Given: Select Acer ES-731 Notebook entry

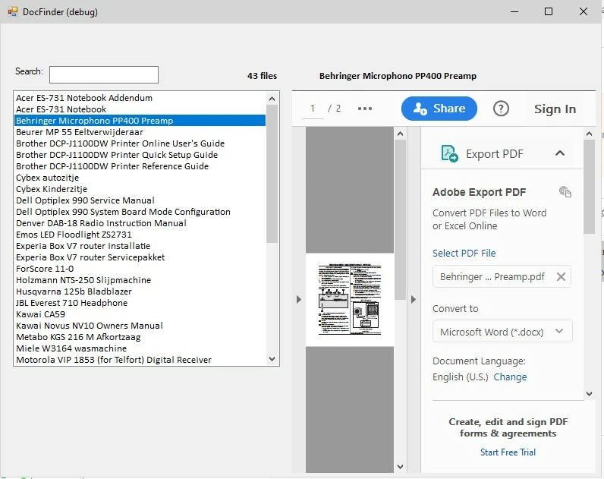Looking at the screenshot, I should (140, 109).
